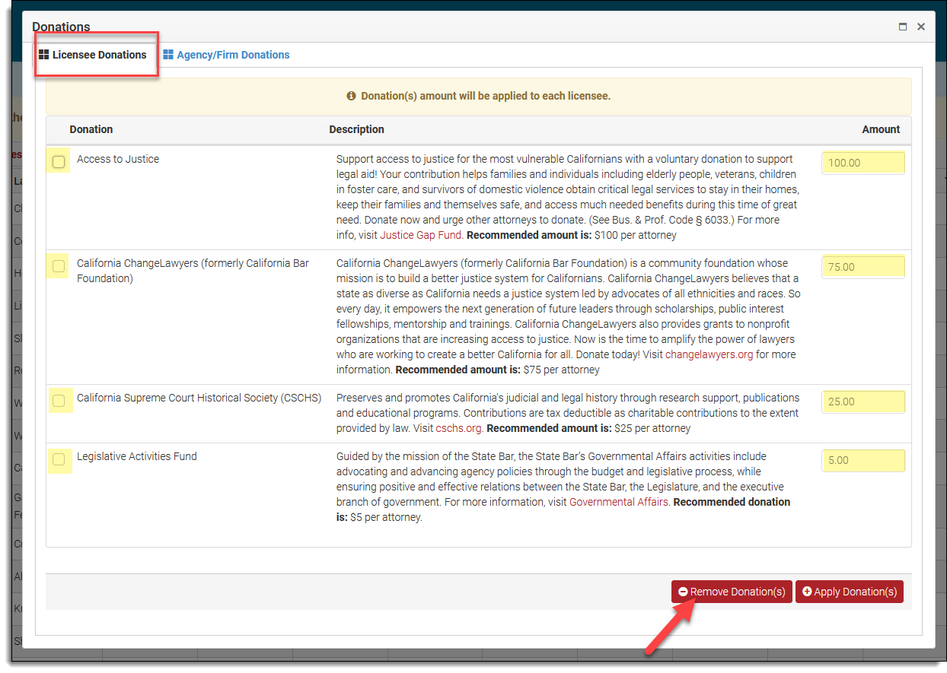Check the California Supreme Court Historical Society checkbox
Screen dimensions: 947x673
point(59,400)
